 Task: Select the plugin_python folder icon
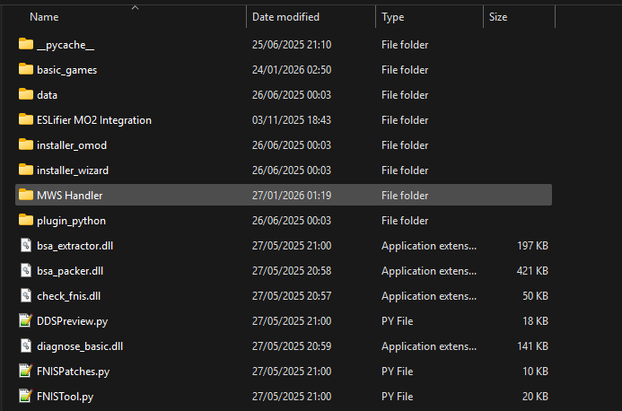[25, 221]
